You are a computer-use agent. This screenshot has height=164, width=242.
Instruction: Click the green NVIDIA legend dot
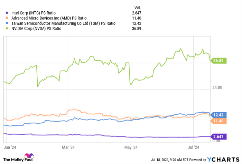pos(7,28)
